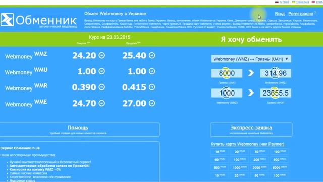Pick the 5000 WMR Paymer card
The height and width of the screenshot is (182, 323).
tap(279, 167)
